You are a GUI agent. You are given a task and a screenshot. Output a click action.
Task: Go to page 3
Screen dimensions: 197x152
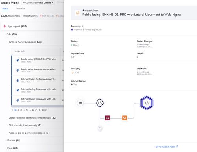[21, 110]
